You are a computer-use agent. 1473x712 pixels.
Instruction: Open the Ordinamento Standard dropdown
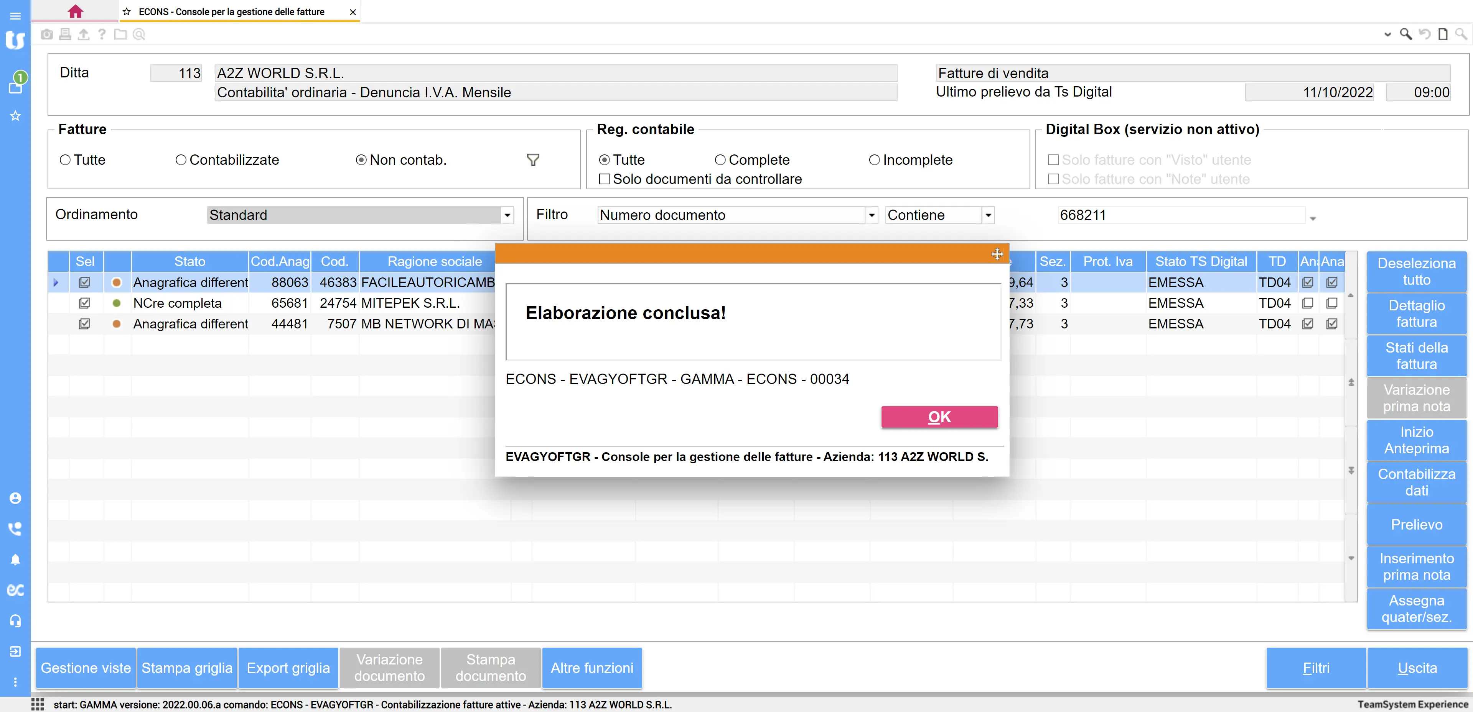[507, 215]
